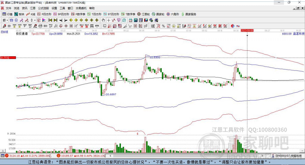Viewport: 305px width, 165px height.
Task: Click the 日K线 chart label
Action: point(4,32)
